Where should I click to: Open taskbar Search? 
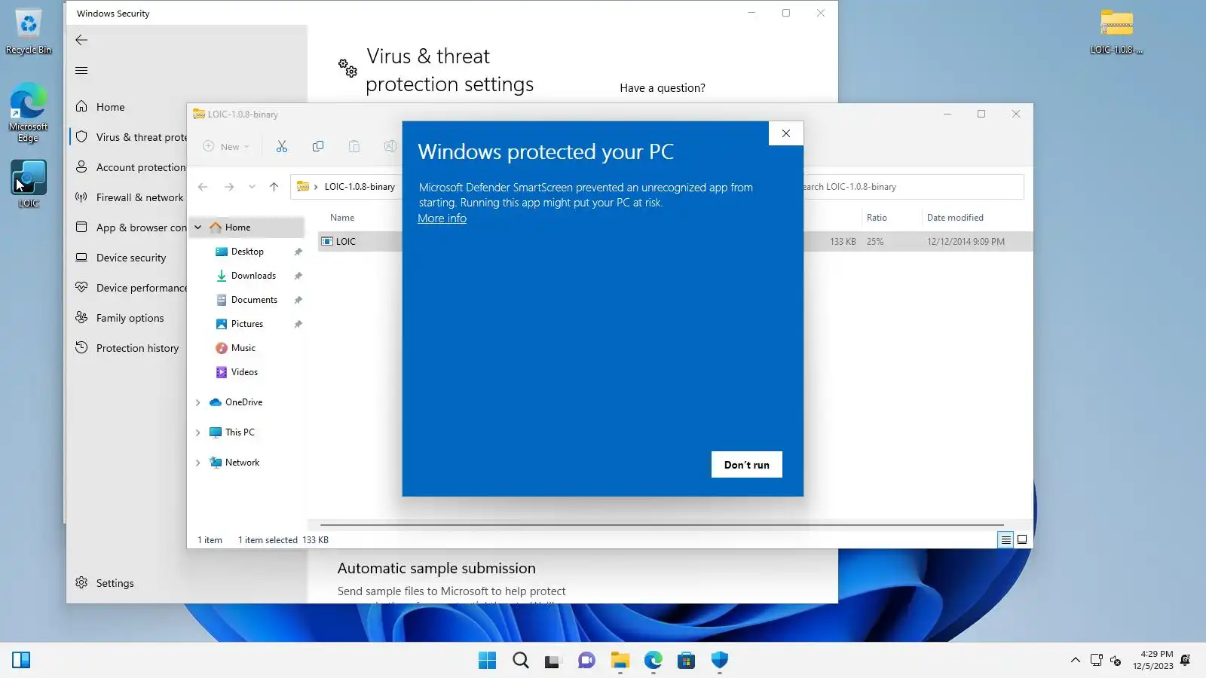(521, 661)
